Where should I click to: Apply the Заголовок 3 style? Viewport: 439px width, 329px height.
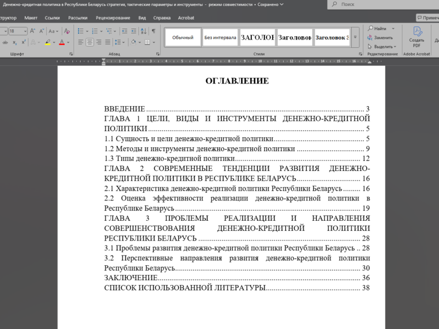click(x=332, y=37)
